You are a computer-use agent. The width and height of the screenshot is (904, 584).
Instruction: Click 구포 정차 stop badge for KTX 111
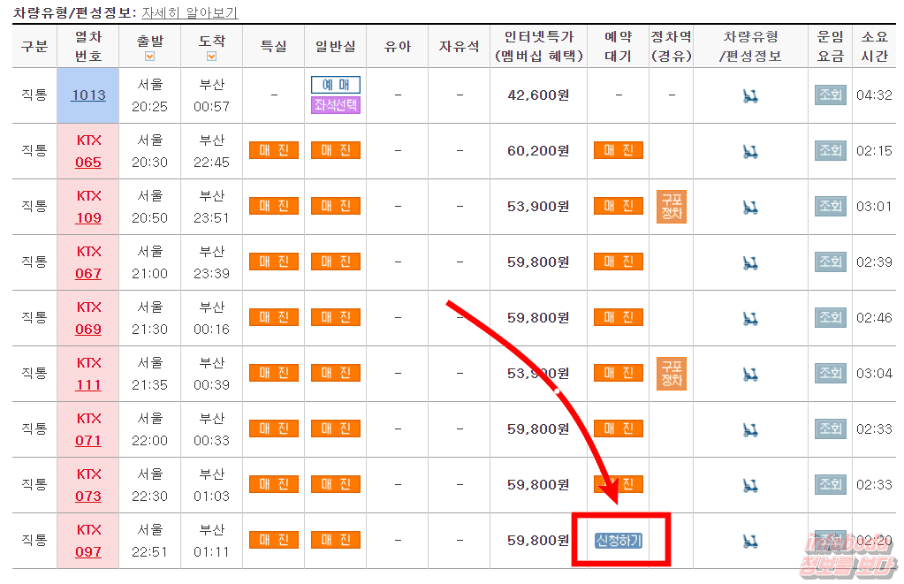click(x=672, y=373)
